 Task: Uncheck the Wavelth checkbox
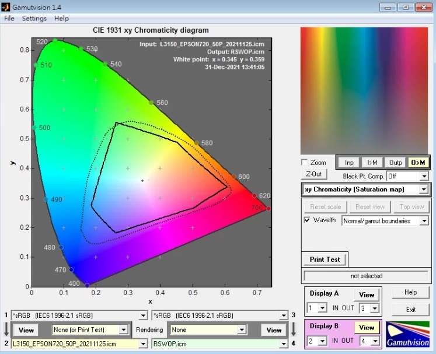(x=307, y=220)
